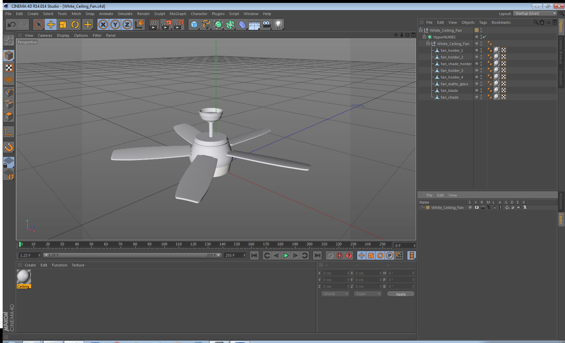
Task: Switch to Model mode in left palette
Action: [9, 55]
